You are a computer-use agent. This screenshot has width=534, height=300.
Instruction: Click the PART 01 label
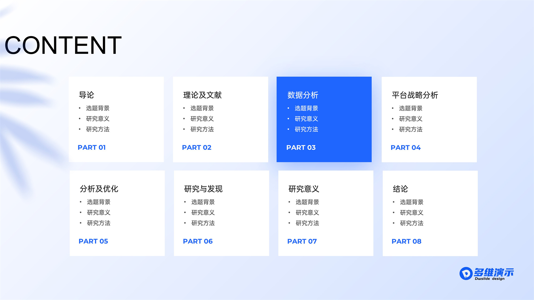click(92, 147)
